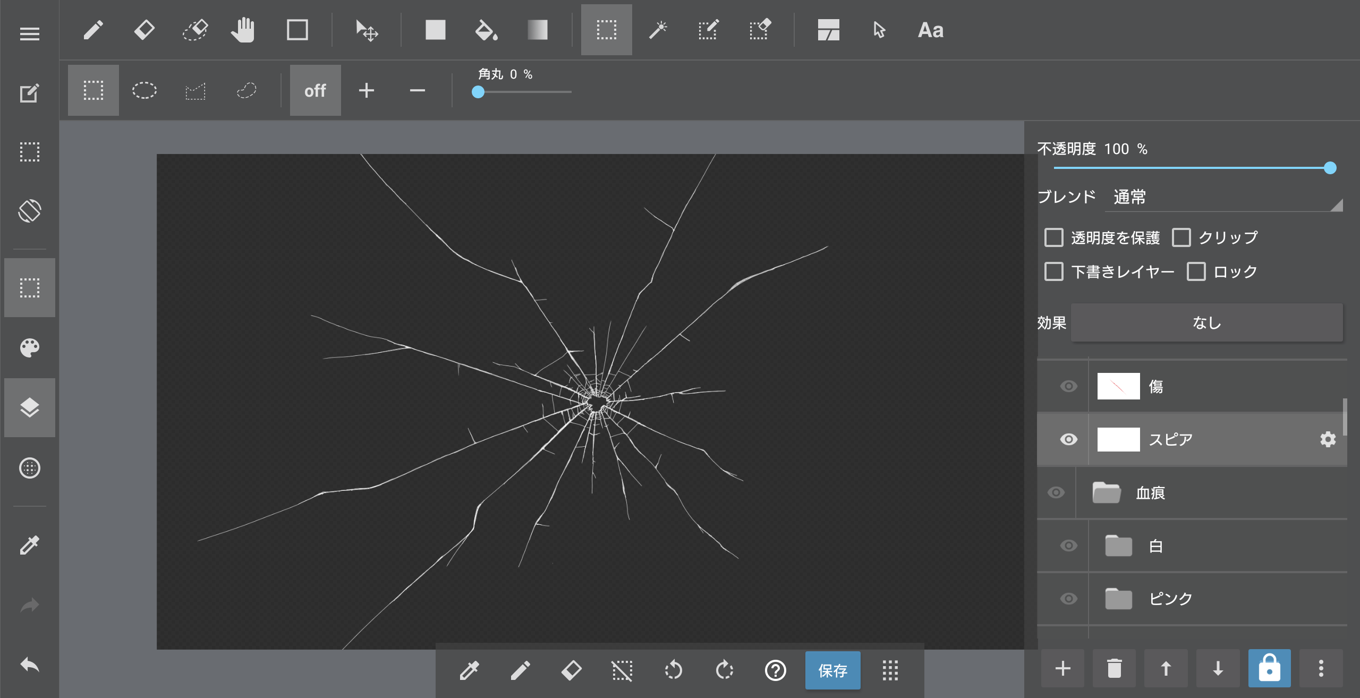Open the color palette panel
The height and width of the screenshot is (698, 1360).
point(30,348)
